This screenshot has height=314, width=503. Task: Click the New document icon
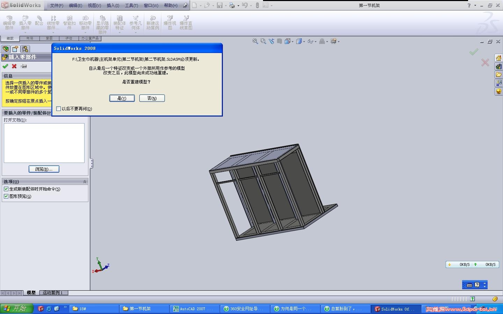tap(195, 5)
